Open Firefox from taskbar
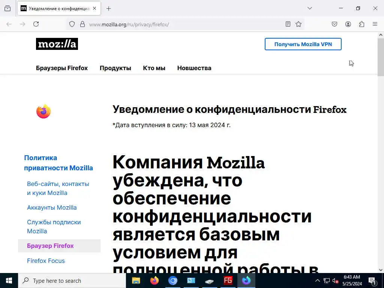This screenshot has width=384, height=288. (x=154, y=280)
